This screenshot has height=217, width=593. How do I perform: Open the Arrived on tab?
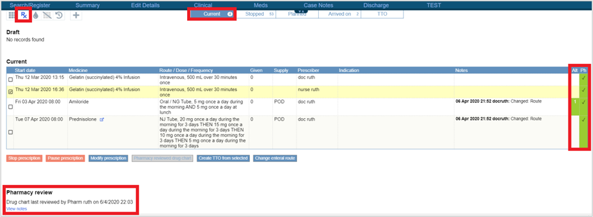(340, 14)
